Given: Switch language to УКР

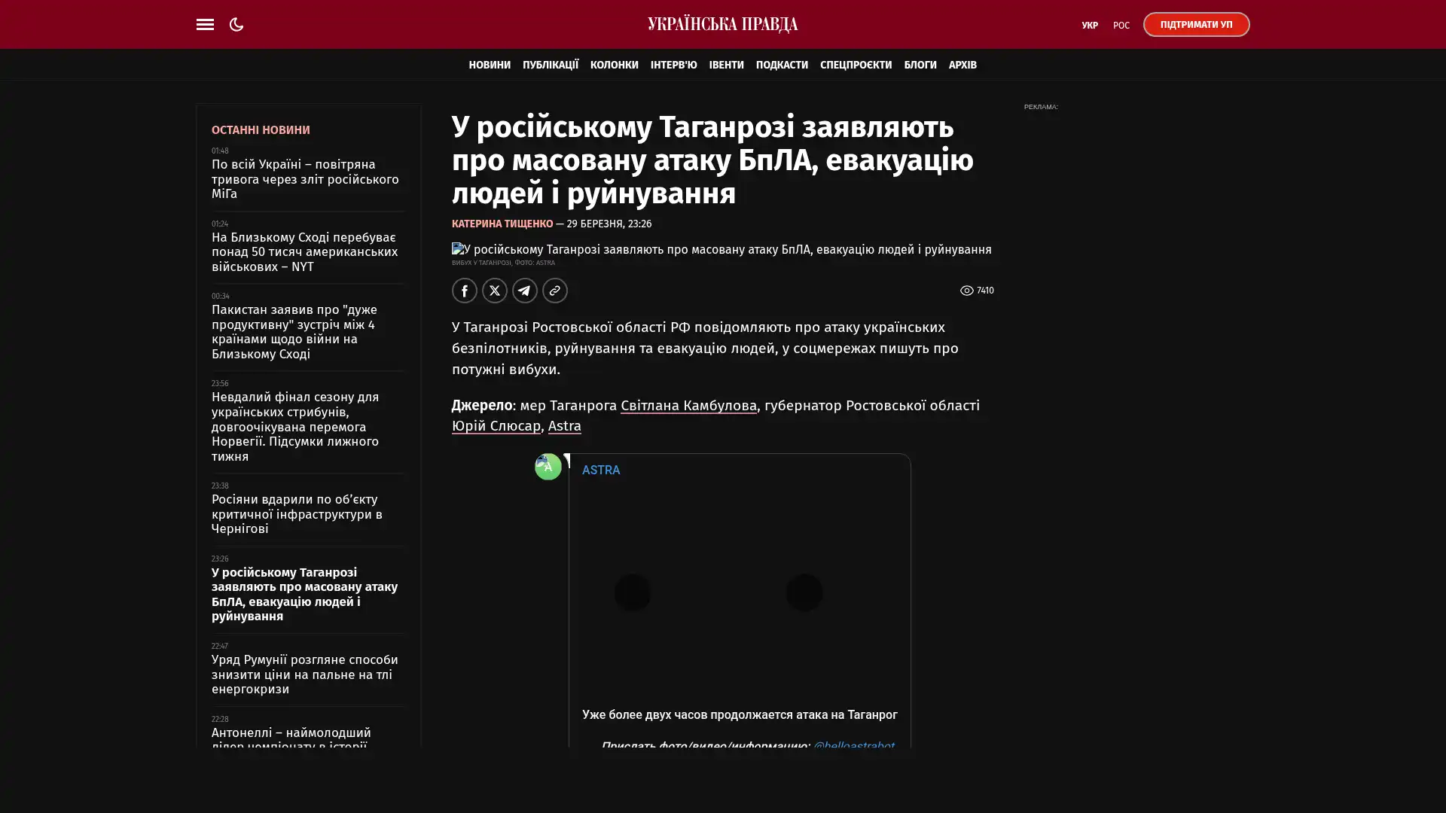Looking at the screenshot, I should 1090,26.
